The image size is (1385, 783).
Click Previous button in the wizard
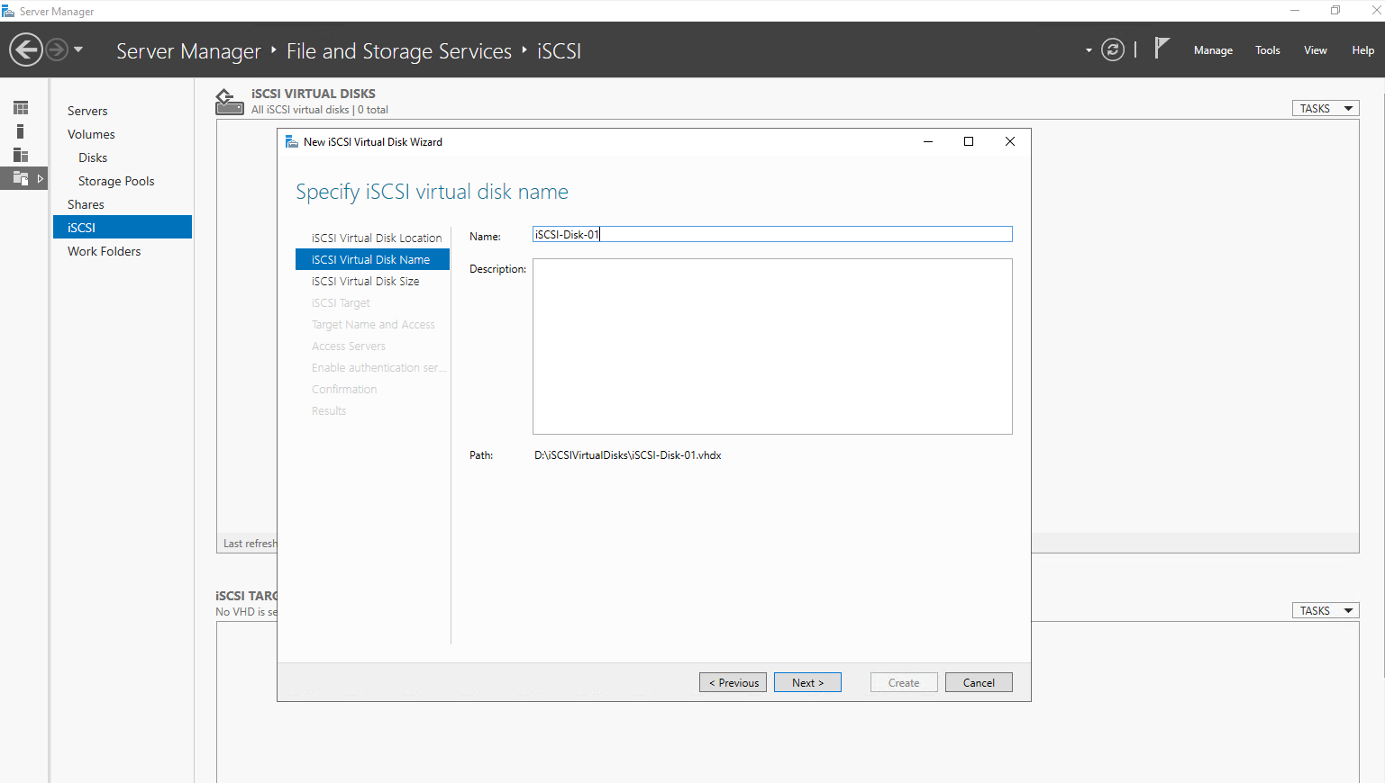coord(734,683)
